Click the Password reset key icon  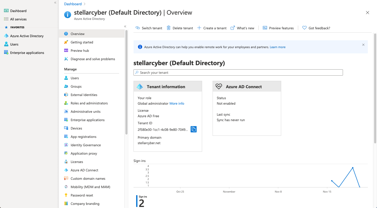pos(66,195)
